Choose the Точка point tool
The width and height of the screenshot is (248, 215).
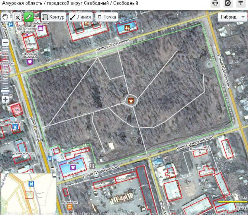point(106,17)
